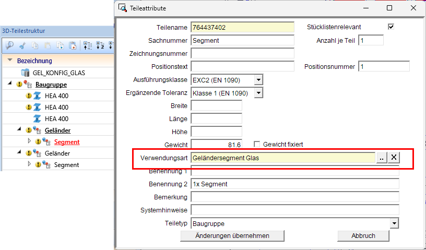Click the Gewicht field showing 81.6

point(217,145)
